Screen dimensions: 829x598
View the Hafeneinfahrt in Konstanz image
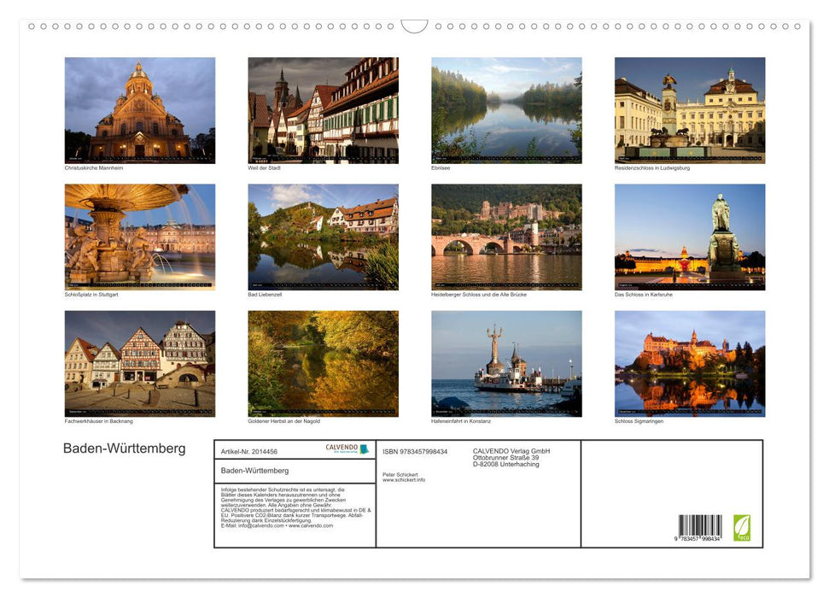tap(506, 362)
